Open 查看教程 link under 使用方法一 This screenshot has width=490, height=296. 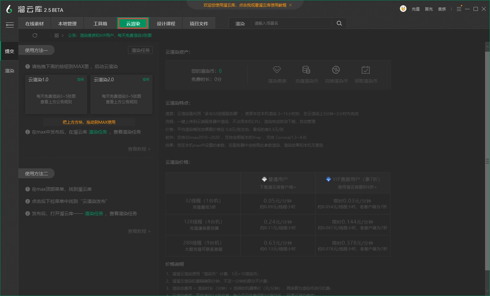point(139,149)
